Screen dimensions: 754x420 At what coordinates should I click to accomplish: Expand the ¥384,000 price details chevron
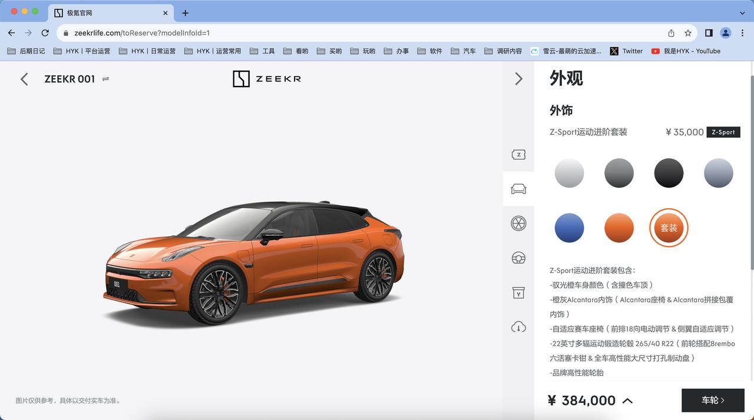tap(627, 401)
